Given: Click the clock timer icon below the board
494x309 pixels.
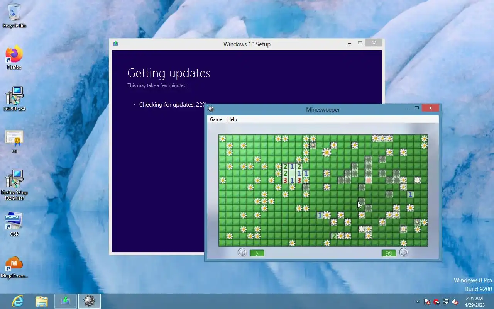Looking at the screenshot, I should tap(242, 253).
